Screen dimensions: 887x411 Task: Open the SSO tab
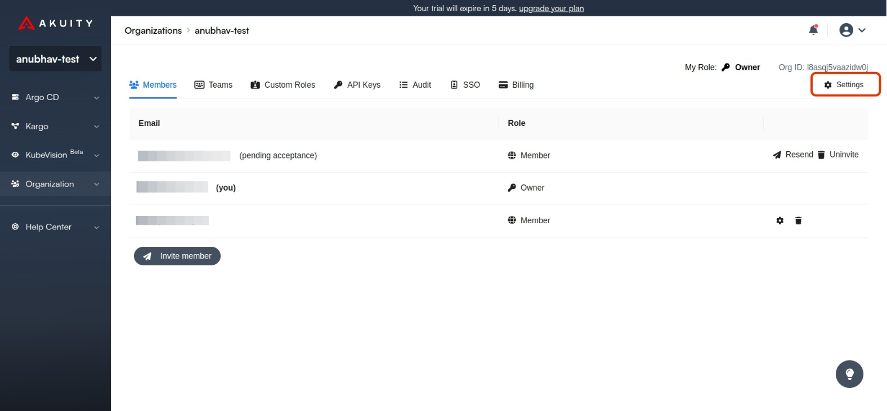[465, 85]
